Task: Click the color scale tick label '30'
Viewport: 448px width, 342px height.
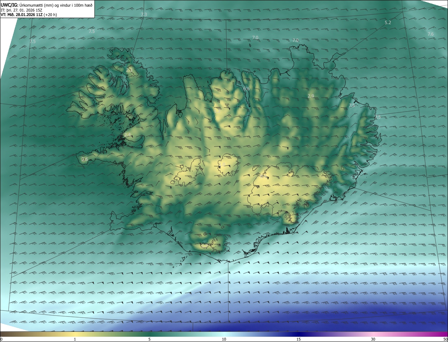Action: pos(373,339)
